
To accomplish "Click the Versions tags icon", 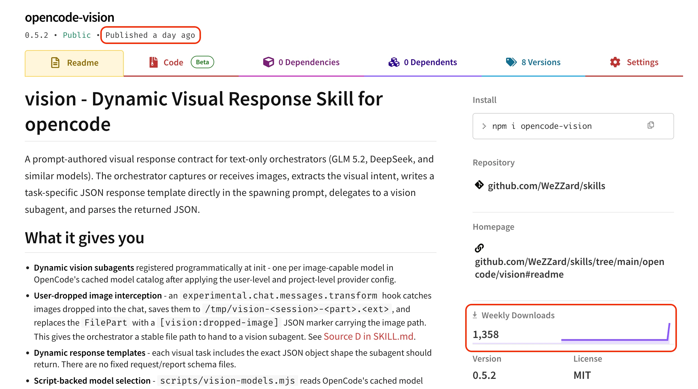I will tap(511, 62).
